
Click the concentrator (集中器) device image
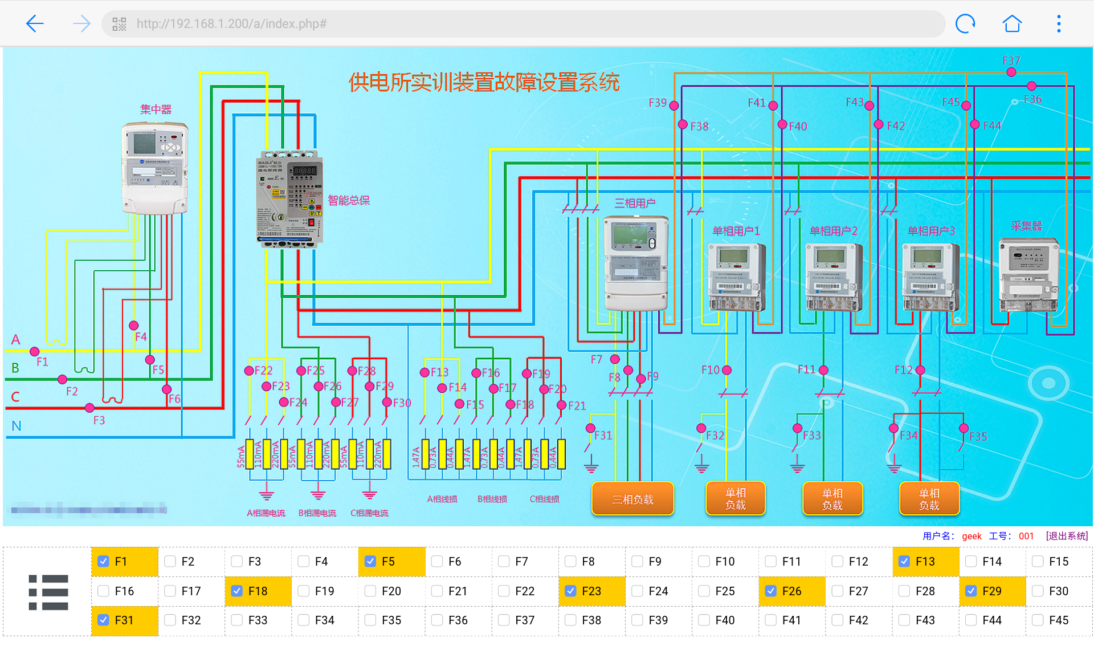pos(155,168)
